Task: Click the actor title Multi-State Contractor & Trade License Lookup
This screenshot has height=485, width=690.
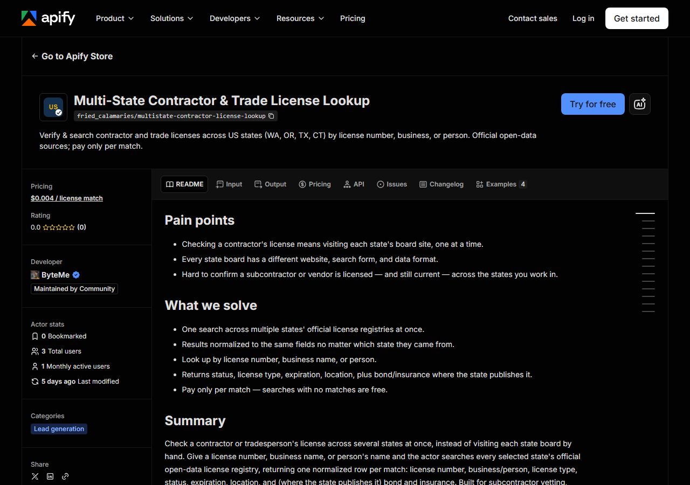Action: click(x=222, y=101)
